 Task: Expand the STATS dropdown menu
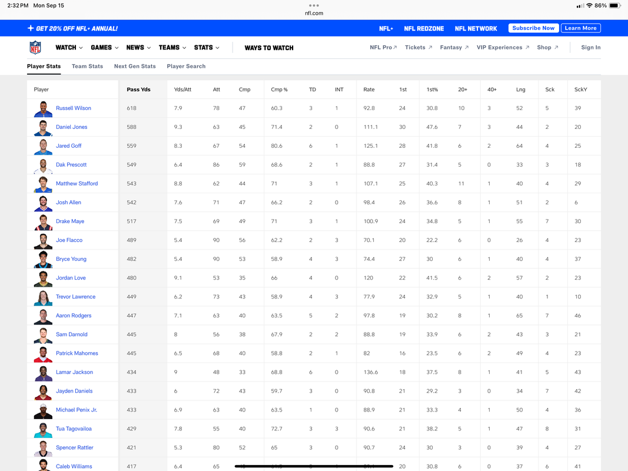207,47
